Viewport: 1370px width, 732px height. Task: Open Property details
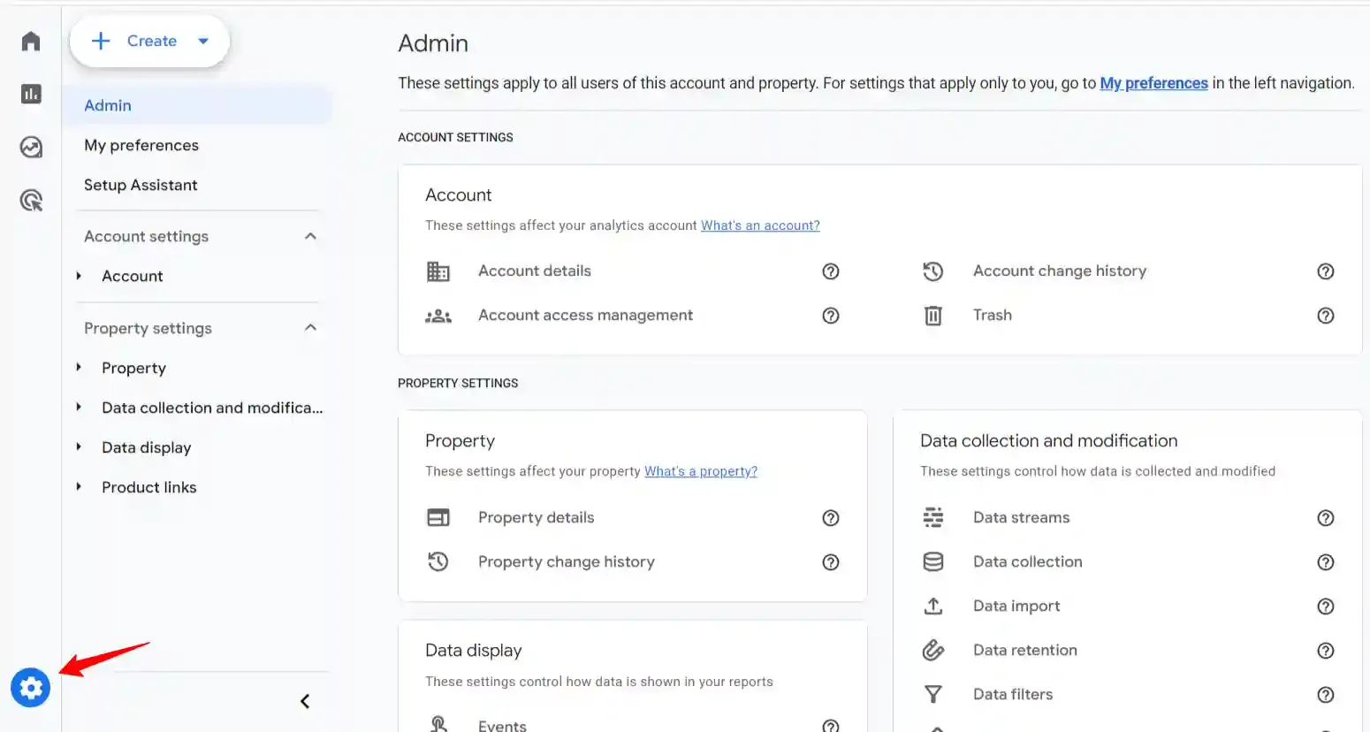(536, 517)
